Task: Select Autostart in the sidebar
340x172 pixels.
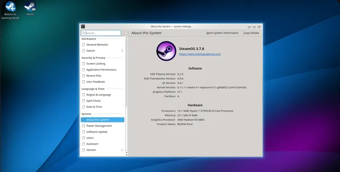Action: (102, 144)
